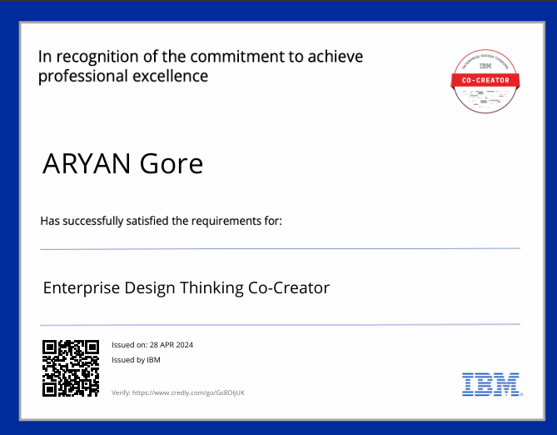
Task: Click 'Has successfully satisfied the requirements for:'
Action: (x=161, y=221)
